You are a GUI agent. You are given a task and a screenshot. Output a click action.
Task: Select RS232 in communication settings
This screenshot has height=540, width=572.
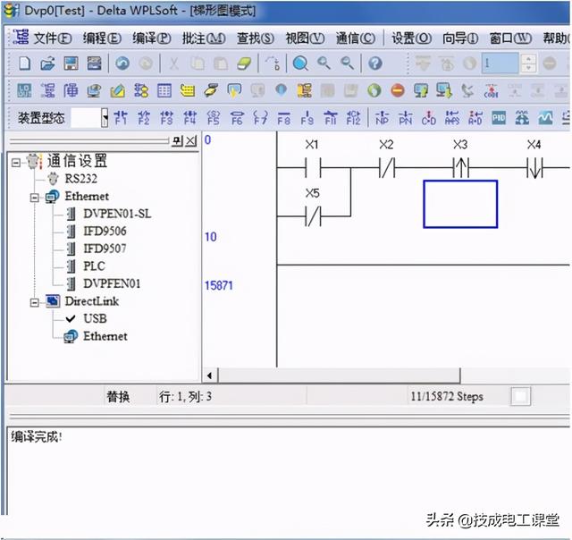point(81,179)
